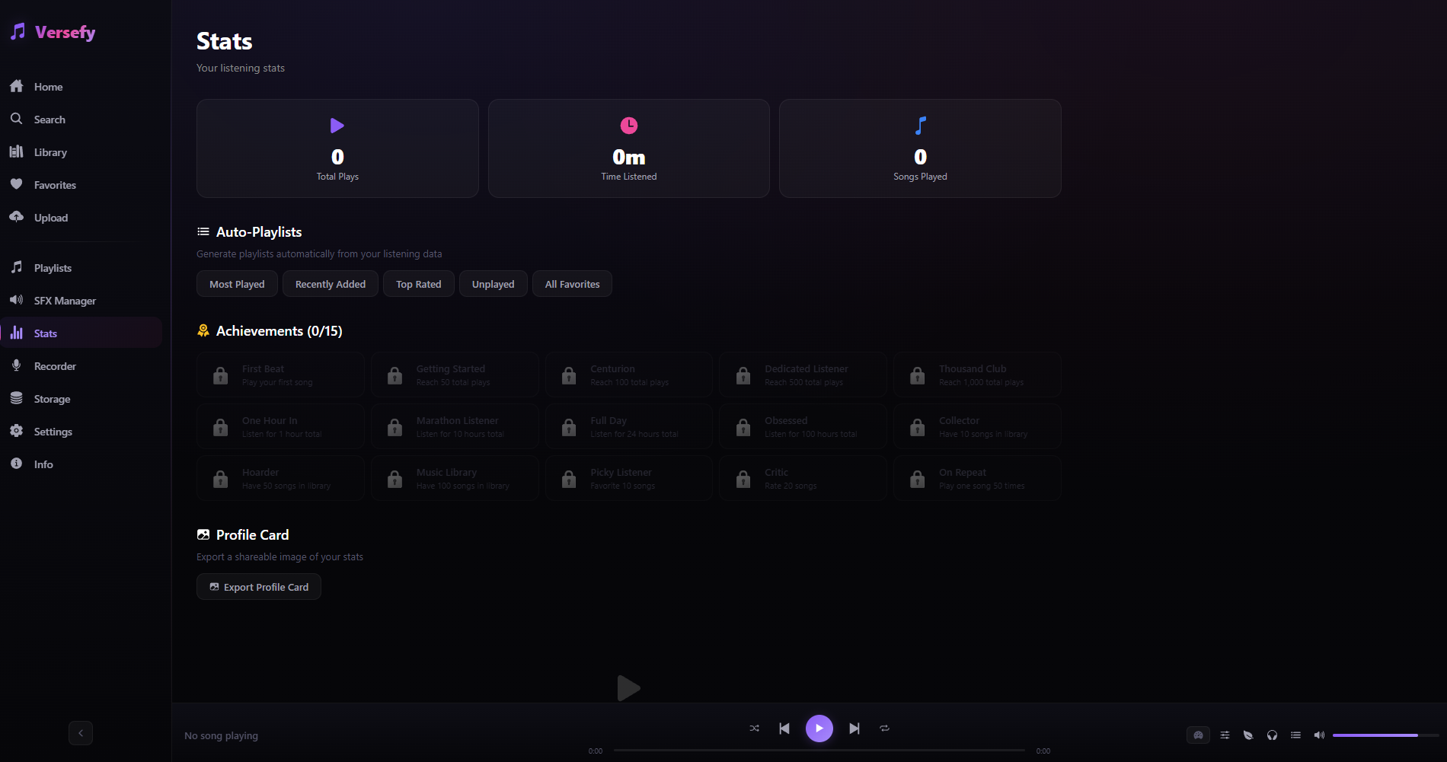Collapse the sidebar with chevron button

(81, 733)
